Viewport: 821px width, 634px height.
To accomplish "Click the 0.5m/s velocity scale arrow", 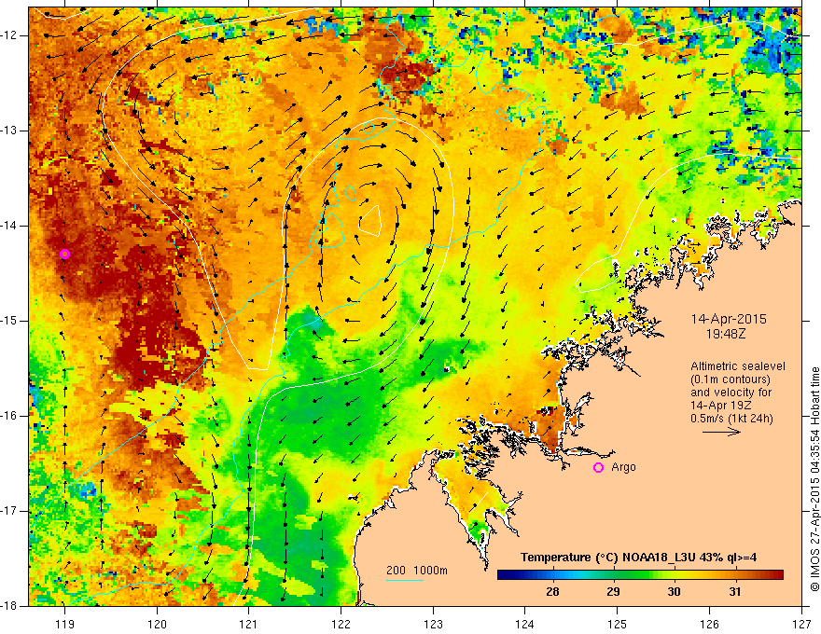I will 721,432.
